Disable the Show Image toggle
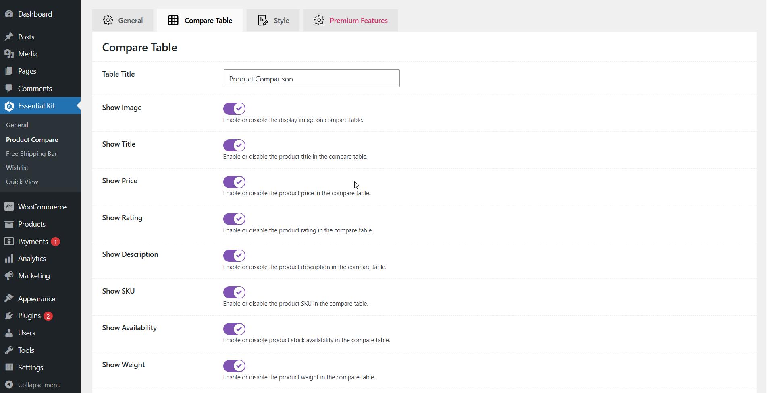The height and width of the screenshot is (393, 767). 234,108
